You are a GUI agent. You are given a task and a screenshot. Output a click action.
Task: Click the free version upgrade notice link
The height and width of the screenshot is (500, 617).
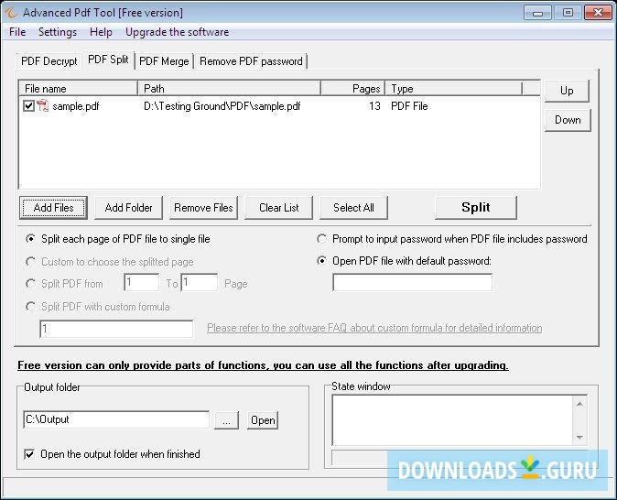263,365
